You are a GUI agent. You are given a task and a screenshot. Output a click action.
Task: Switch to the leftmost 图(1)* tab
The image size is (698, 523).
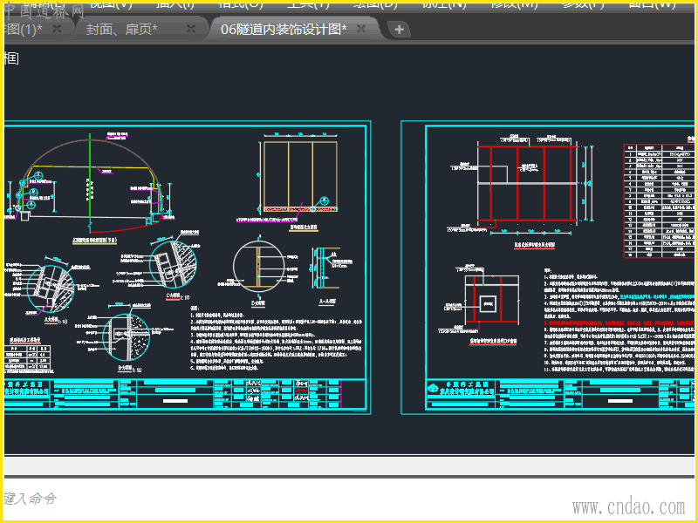click(23, 30)
